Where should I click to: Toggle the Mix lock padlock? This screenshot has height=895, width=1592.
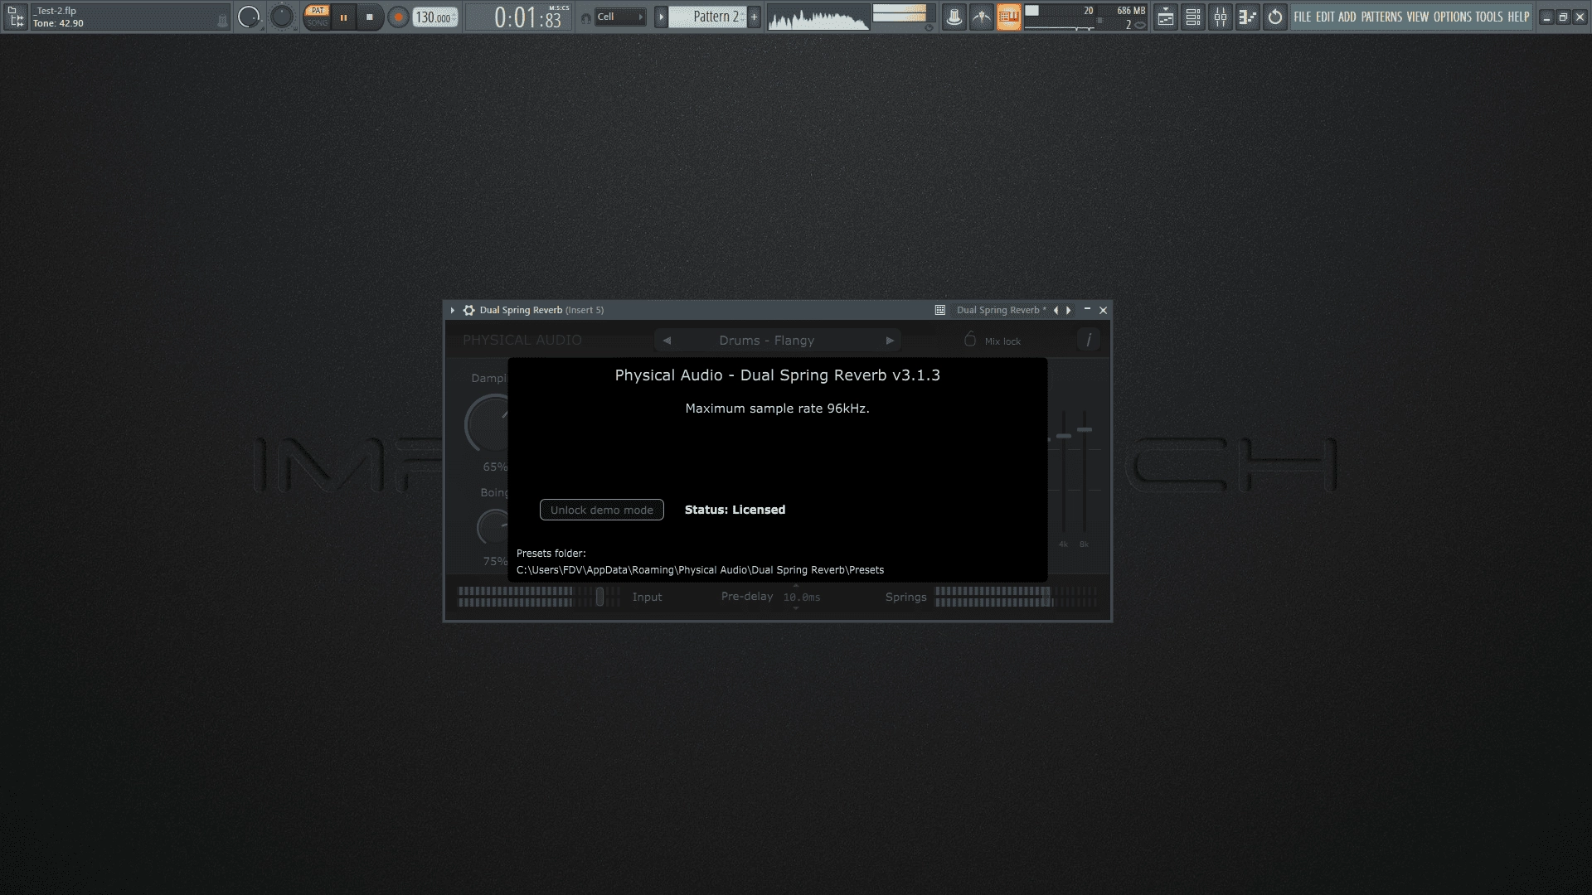pyautogui.click(x=970, y=339)
